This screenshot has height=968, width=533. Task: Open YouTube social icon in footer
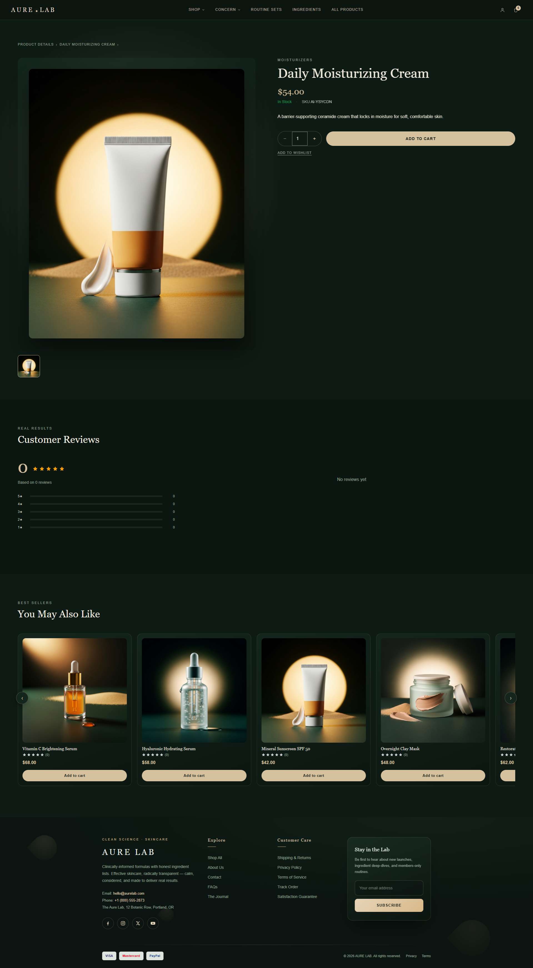153,923
